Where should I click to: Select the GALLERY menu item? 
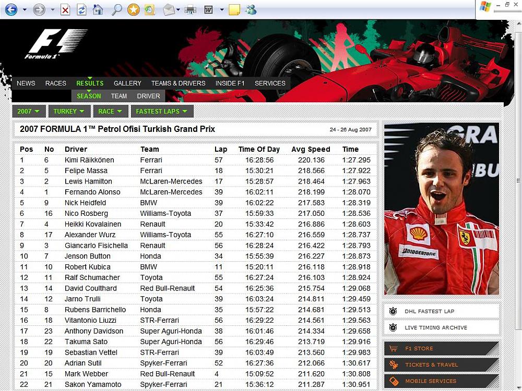(x=127, y=83)
